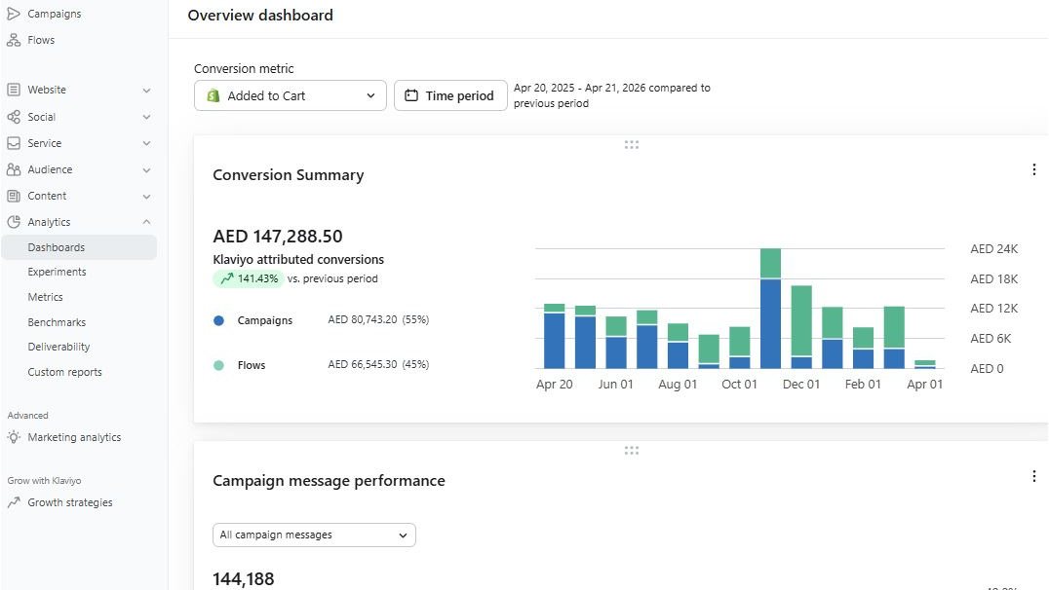
Task: Click the Campaigns paper-plane icon
Action: (14, 14)
